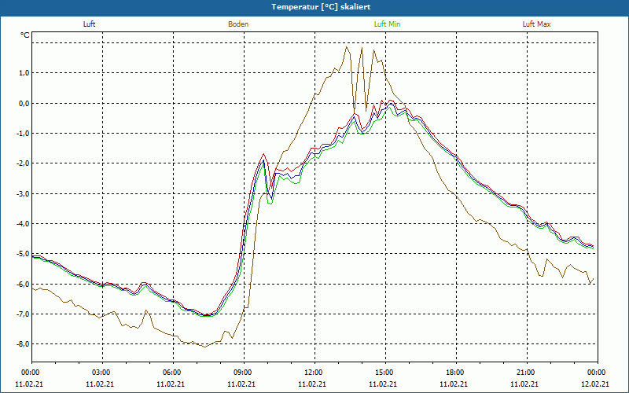The height and width of the screenshot is (393, 629).
Task: Click the '°C' unit label on the y-axis
Action: (25, 35)
